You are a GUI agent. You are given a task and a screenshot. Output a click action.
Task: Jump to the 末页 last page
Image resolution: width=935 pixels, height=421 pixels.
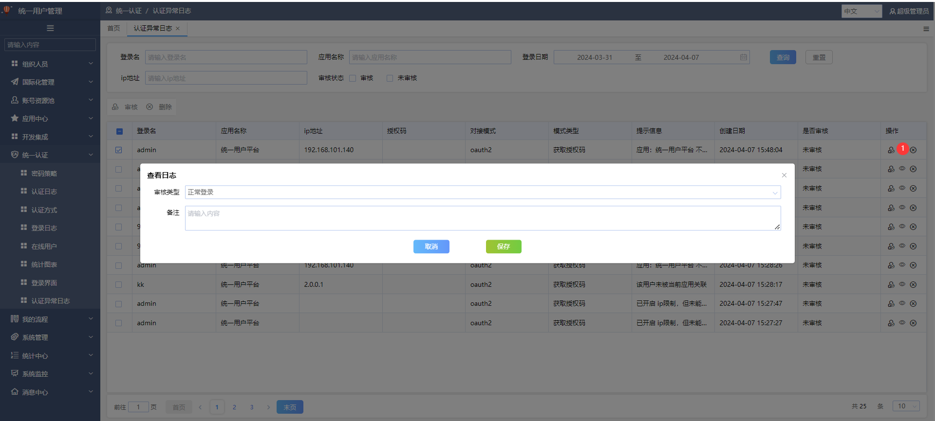click(x=290, y=407)
